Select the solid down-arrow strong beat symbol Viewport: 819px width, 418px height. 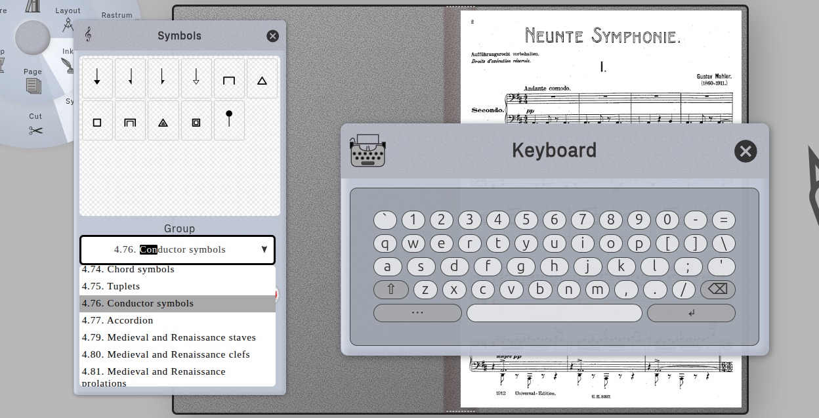(97, 78)
